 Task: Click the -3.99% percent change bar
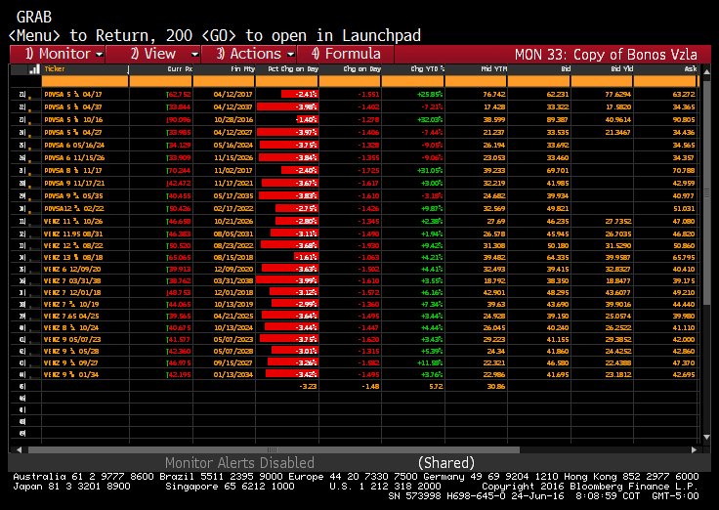coord(287,280)
